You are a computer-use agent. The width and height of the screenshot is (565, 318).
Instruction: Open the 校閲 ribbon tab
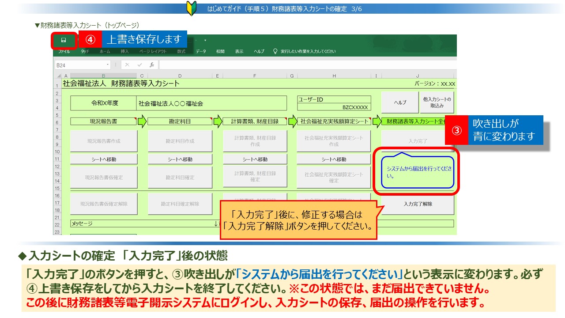coord(220,51)
